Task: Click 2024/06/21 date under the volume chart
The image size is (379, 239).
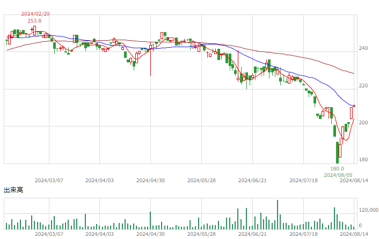Action: coord(253,234)
